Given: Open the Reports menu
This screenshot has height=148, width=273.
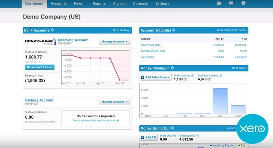Looking at the screenshot, I should click(99, 4).
